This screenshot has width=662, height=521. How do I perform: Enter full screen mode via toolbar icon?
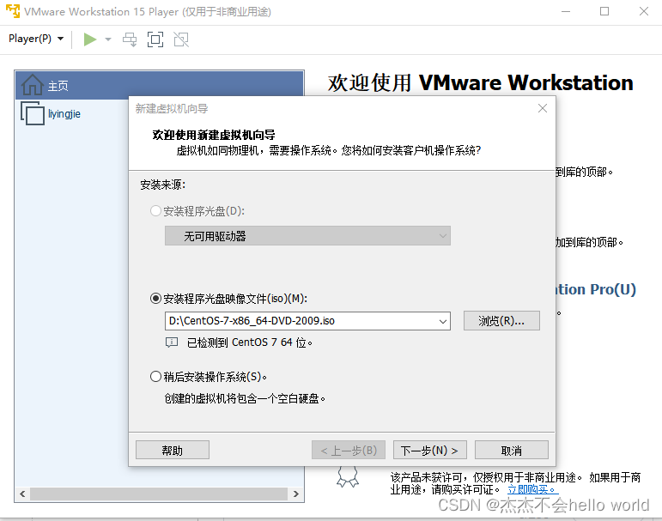(x=155, y=39)
